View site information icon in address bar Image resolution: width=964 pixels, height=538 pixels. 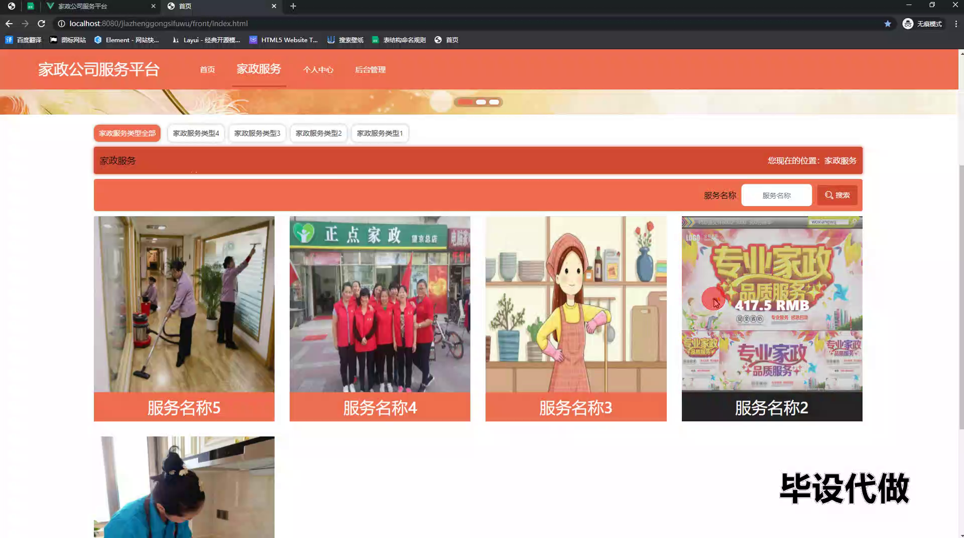pos(61,24)
